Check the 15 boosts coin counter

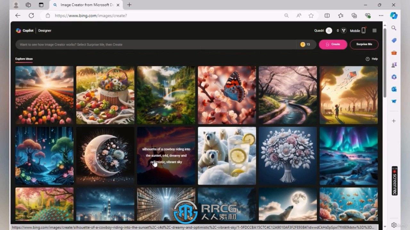pyautogui.click(x=305, y=44)
